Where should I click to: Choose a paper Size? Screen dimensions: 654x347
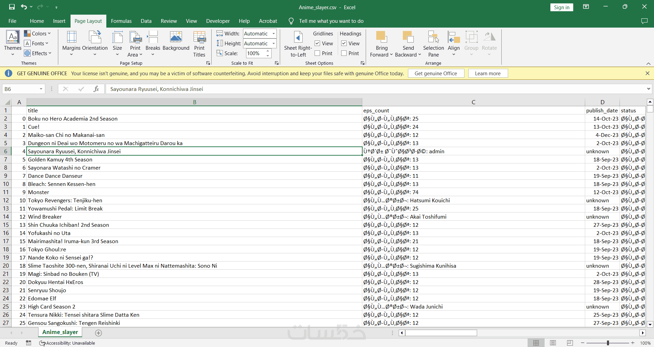[x=117, y=44]
